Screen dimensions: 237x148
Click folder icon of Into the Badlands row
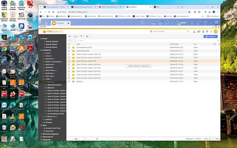73,47
